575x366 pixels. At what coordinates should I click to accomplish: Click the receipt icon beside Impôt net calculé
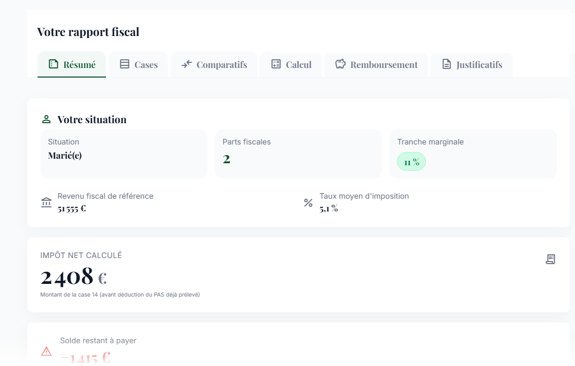[550, 259]
